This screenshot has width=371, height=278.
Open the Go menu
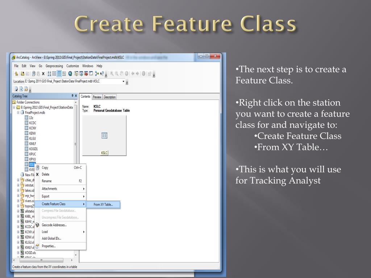tap(41, 66)
